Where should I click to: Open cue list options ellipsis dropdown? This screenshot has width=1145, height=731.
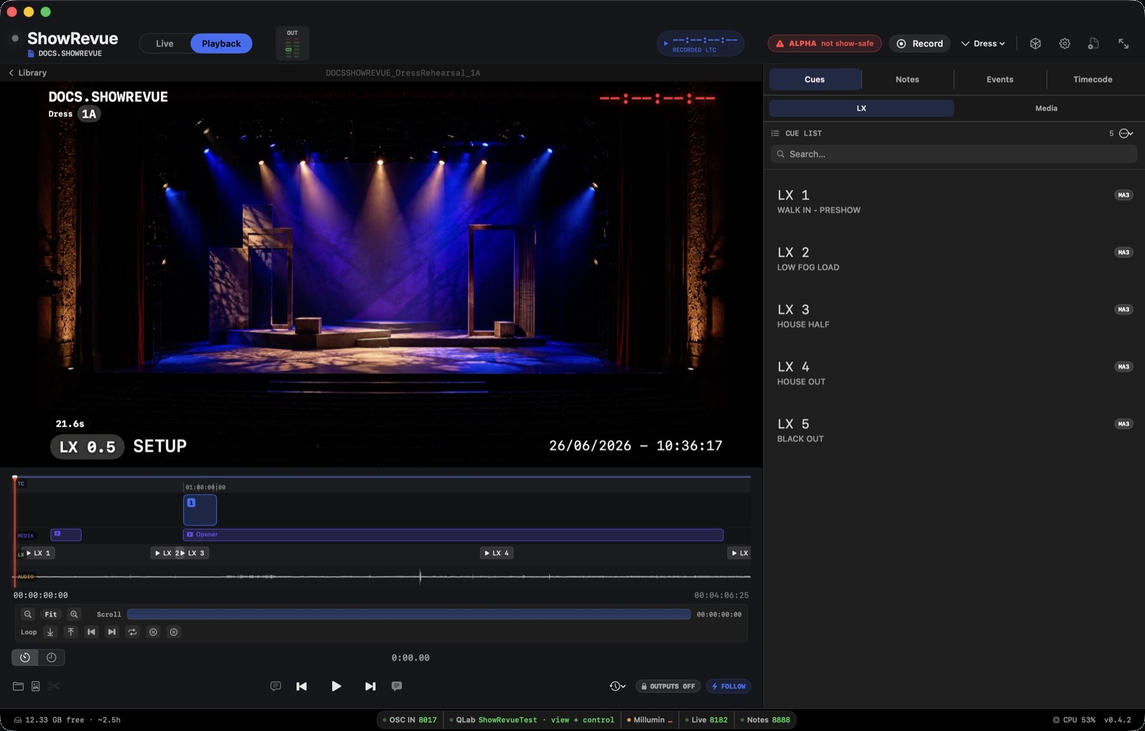click(1126, 133)
